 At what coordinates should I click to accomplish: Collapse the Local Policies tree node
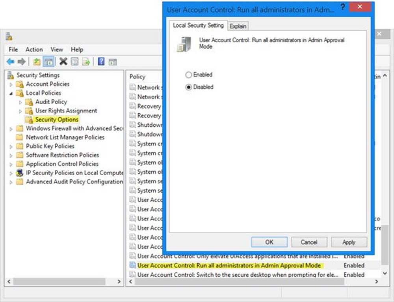coord(11,94)
